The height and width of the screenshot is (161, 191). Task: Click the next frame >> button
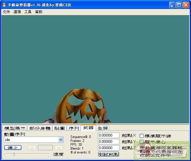[59, 148]
